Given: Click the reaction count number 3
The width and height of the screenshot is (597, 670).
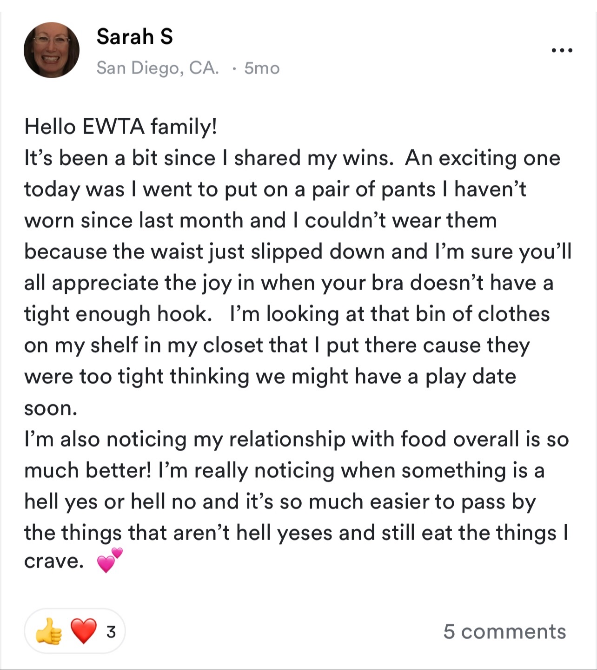Looking at the screenshot, I should pos(111,632).
